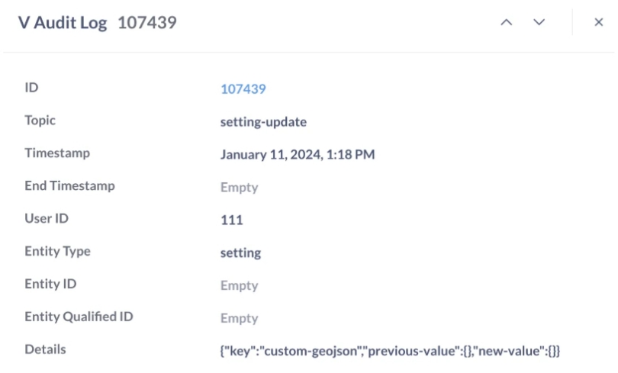
Task: Click the Empty Entity Qualified ID value
Action: click(x=239, y=319)
